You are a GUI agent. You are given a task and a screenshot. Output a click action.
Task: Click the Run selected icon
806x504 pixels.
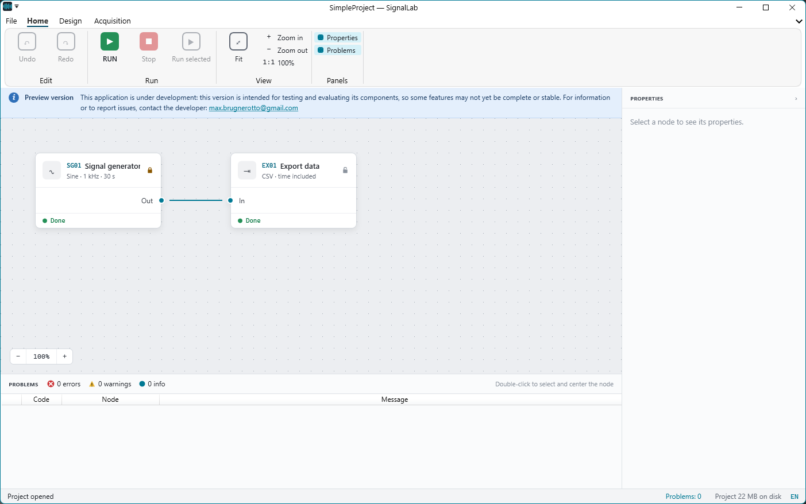(191, 41)
